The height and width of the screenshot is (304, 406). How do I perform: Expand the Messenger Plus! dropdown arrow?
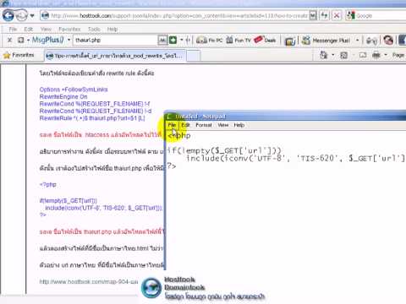point(357,41)
